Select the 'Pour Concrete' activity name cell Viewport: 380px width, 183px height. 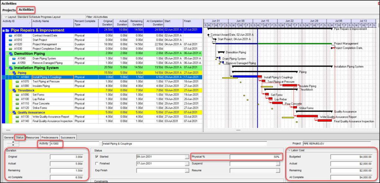coord(53,104)
